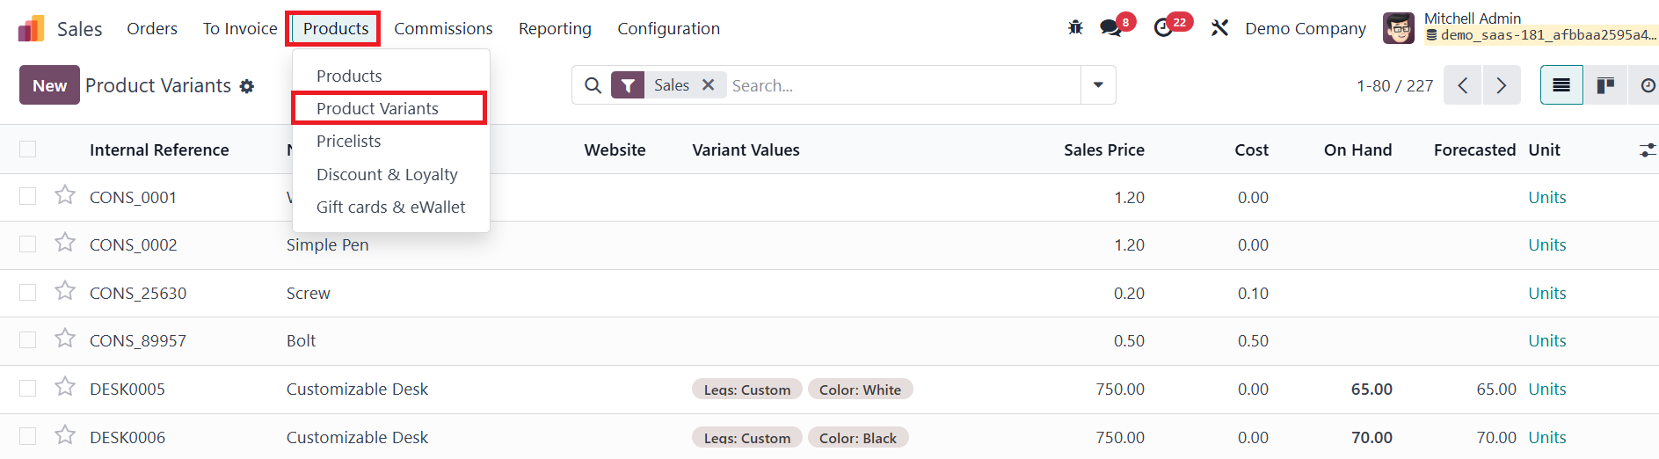
Task: Select Pricelists from Products menu
Action: pos(349,141)
